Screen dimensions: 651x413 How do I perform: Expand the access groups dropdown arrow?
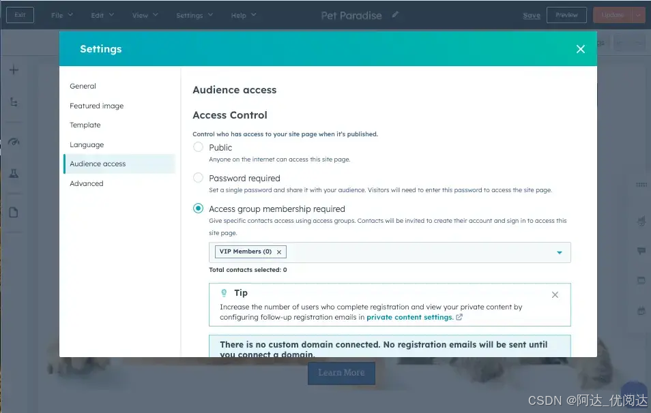(560, 253)
